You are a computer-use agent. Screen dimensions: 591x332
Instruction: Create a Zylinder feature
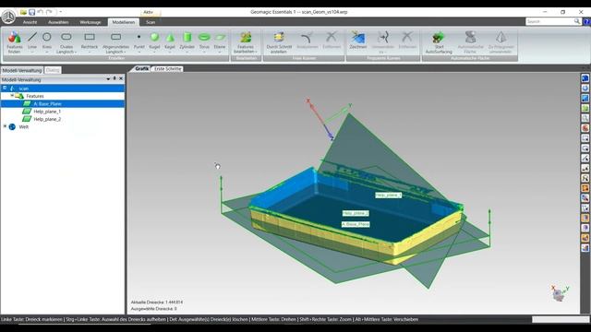(x=187, y=40)
